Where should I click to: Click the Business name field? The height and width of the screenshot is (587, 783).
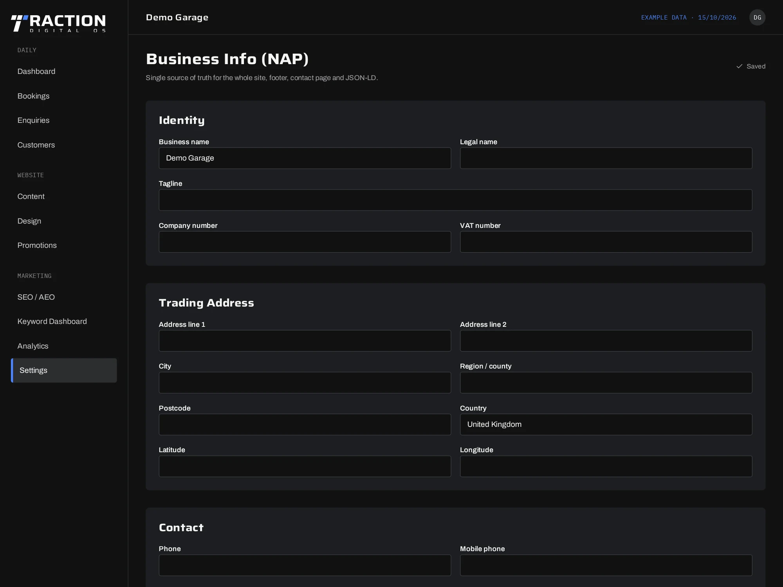(305, 158)
